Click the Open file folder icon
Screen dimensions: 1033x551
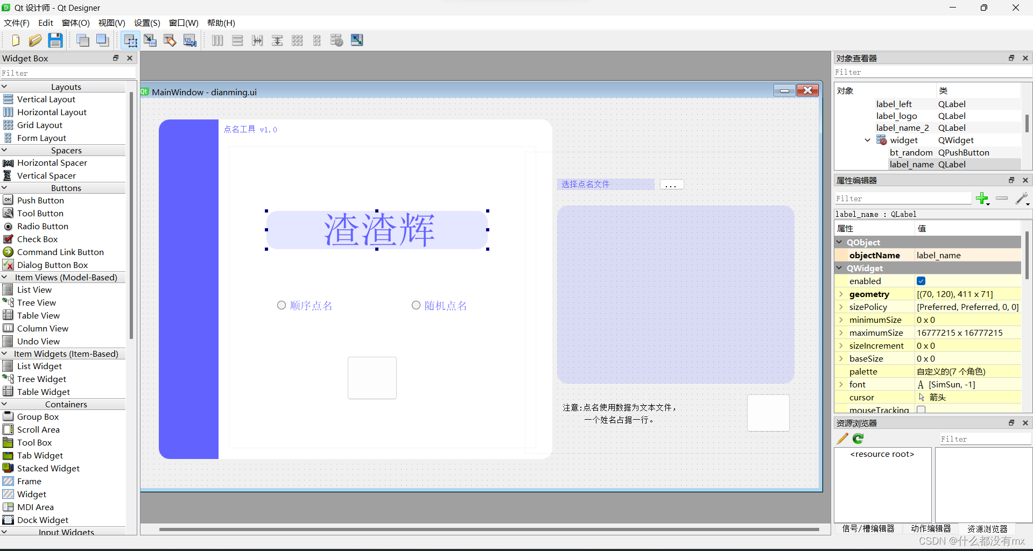[36, 40]
